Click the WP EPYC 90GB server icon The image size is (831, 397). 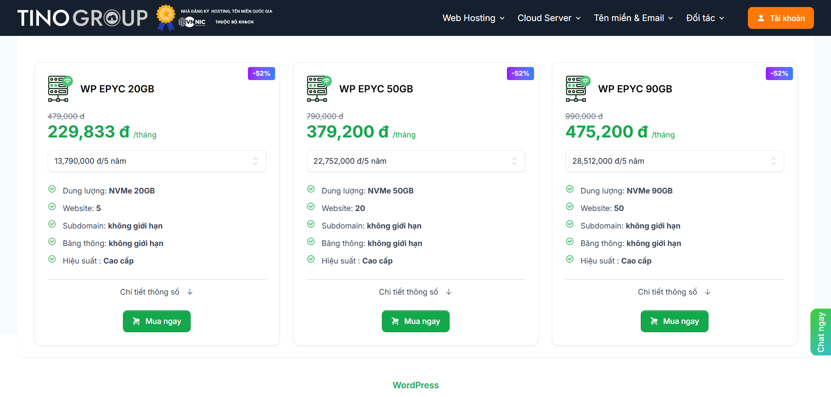click(577, 88)
